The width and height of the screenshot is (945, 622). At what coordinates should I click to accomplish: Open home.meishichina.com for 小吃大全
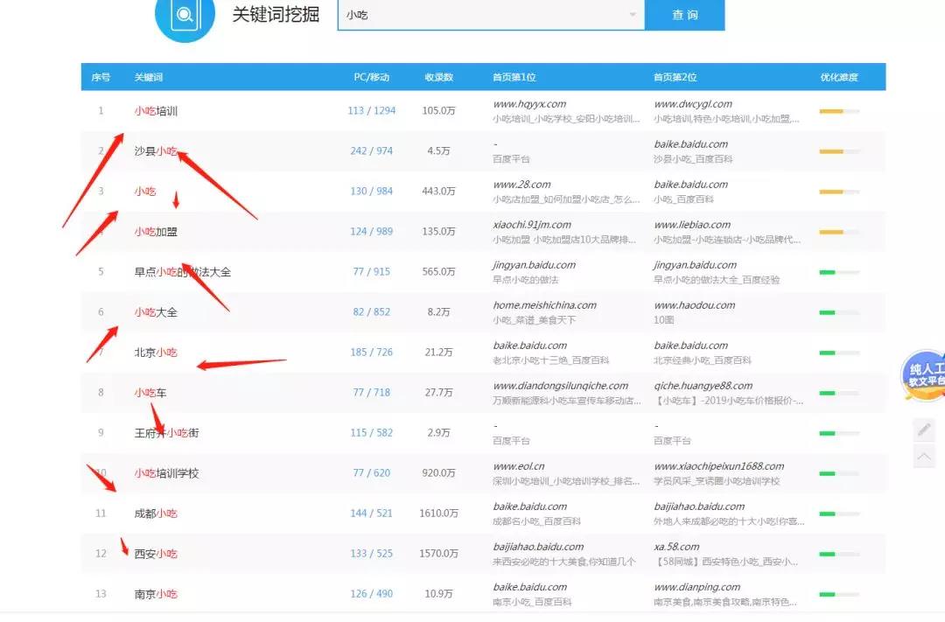[544, 304]
